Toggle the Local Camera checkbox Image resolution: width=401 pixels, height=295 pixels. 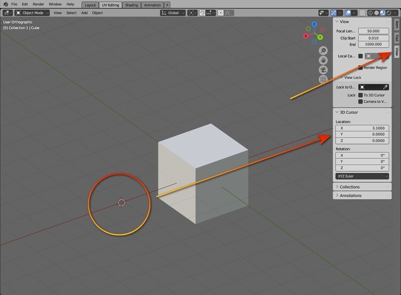[360, 56]
